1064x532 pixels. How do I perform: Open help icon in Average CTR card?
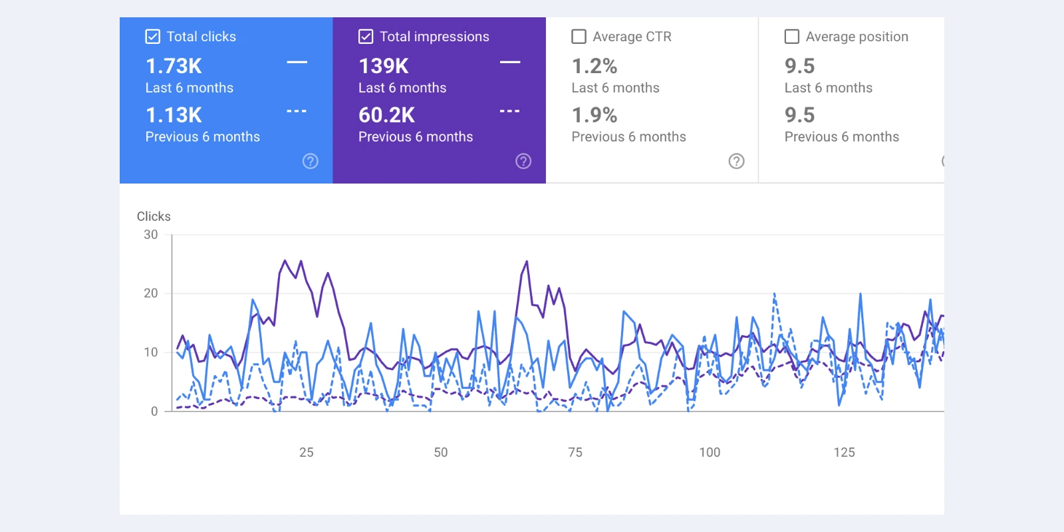(737, 161)
